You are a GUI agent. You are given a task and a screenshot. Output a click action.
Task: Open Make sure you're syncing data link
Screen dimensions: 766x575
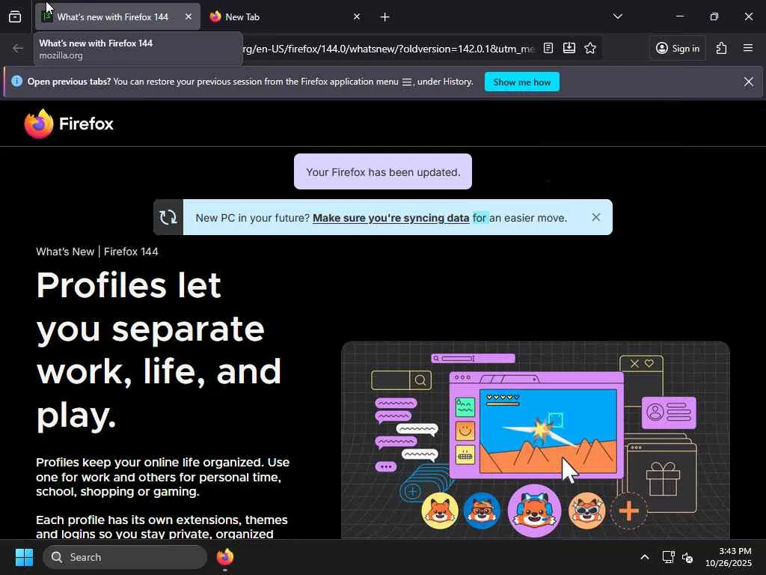tap(390, 218)
